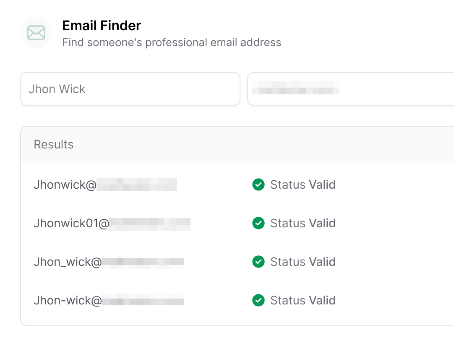The width and height of the screenshot is (454, 343).
Task: Select the Jhon-wick@ email result
Action: click(109, 301)
